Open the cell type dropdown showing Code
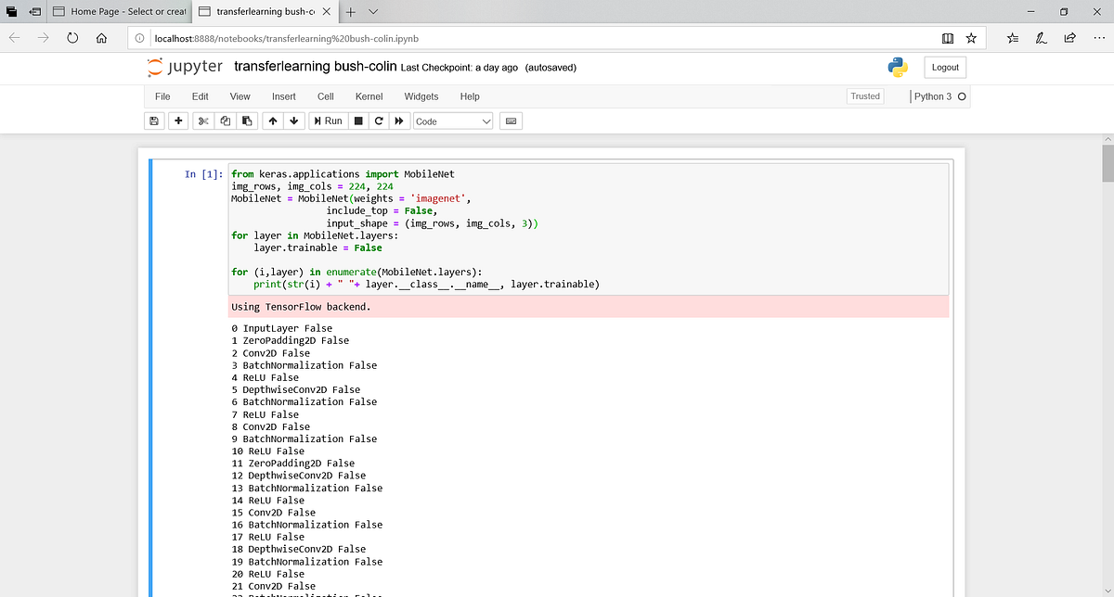The image size is (1114, 597). coord(452,121)
